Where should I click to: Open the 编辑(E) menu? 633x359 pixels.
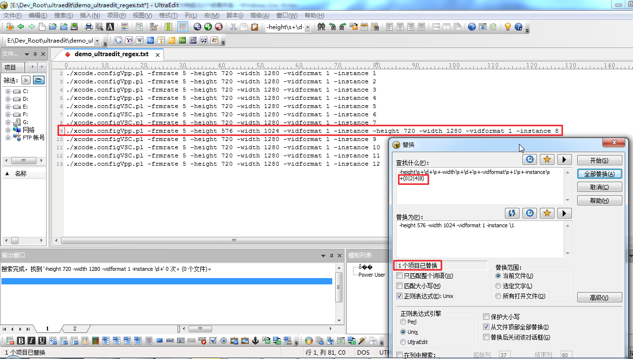[x=38, y=16]
